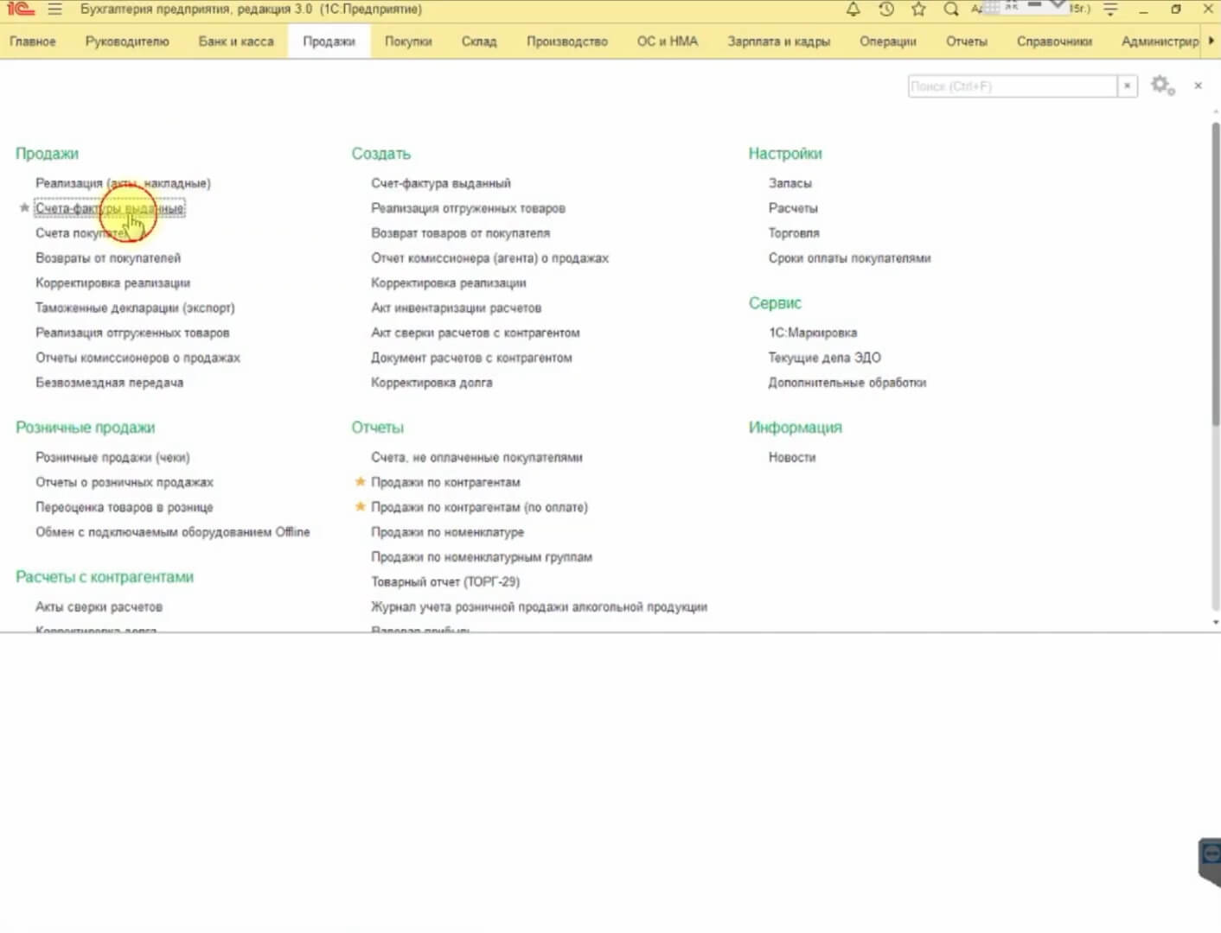
Task: Open report Счета, не оплаченные покупателями
Action: click(x=477, y=457)
